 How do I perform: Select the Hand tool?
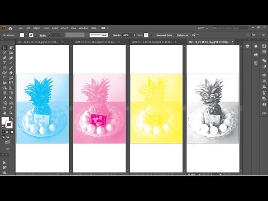(4, 113)
